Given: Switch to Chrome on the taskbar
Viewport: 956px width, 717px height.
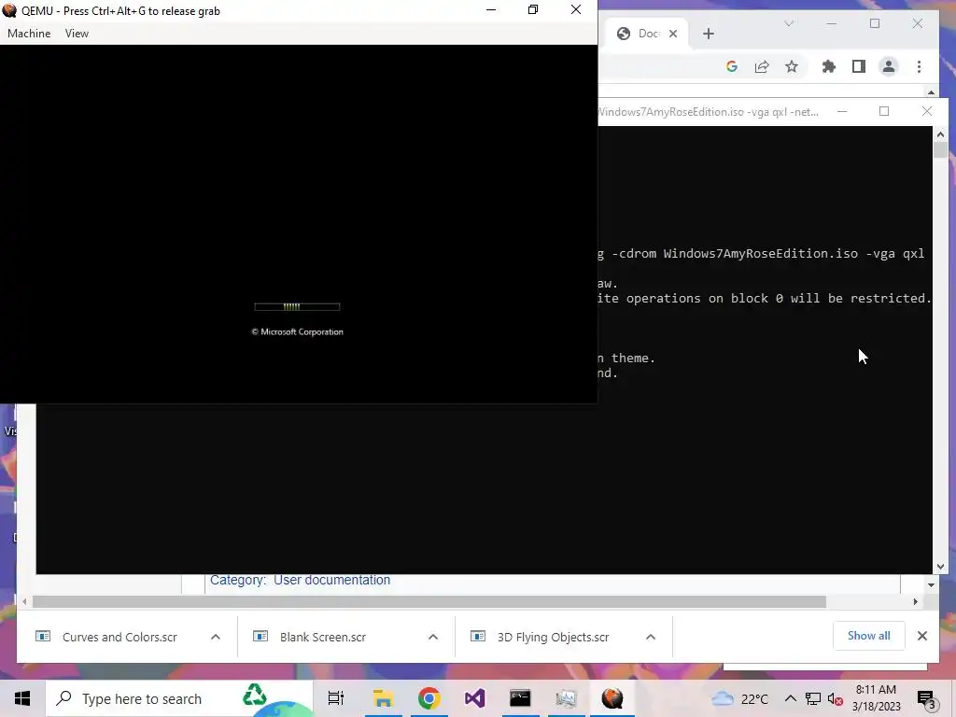Looking at the screenshot, I should click(429, 698).
